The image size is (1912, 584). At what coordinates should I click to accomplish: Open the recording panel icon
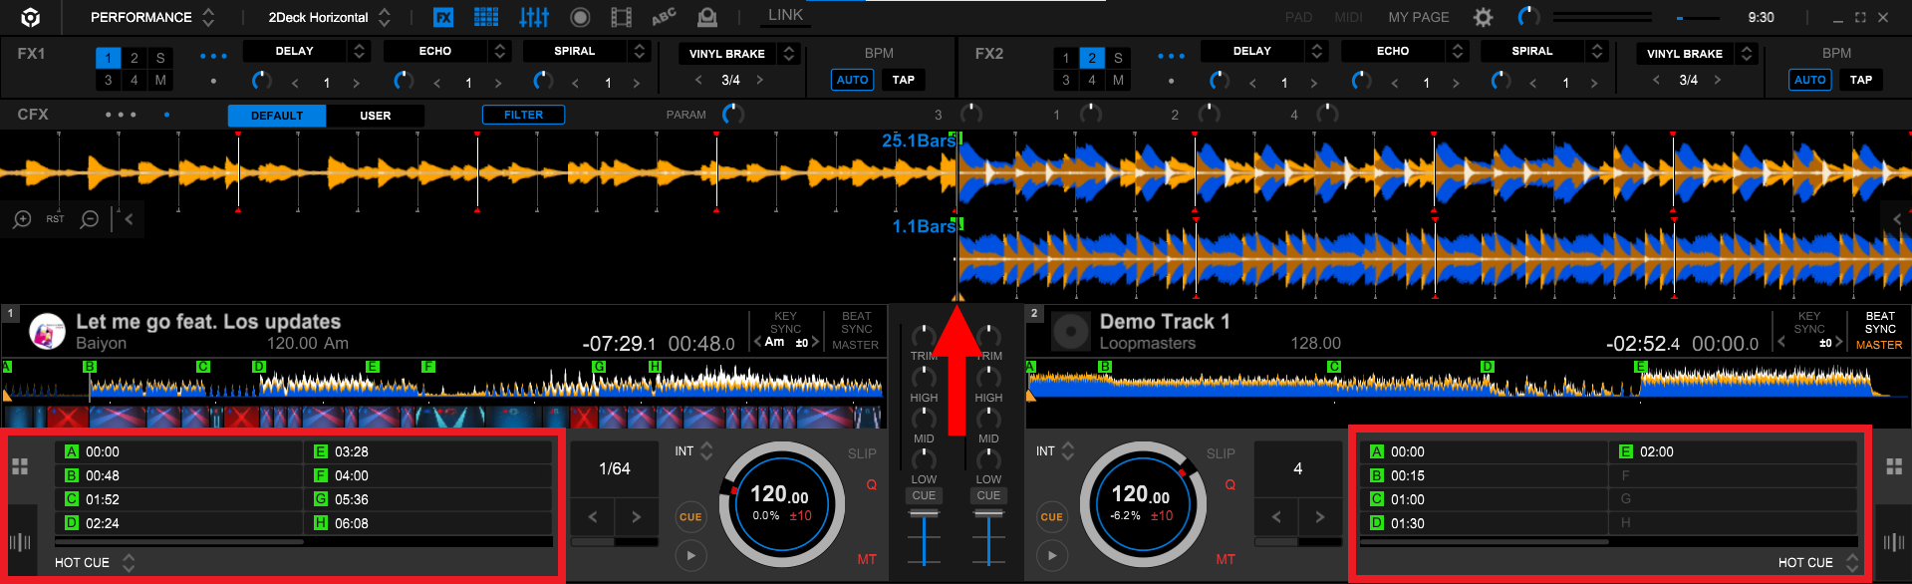click(x=580, y=17)
